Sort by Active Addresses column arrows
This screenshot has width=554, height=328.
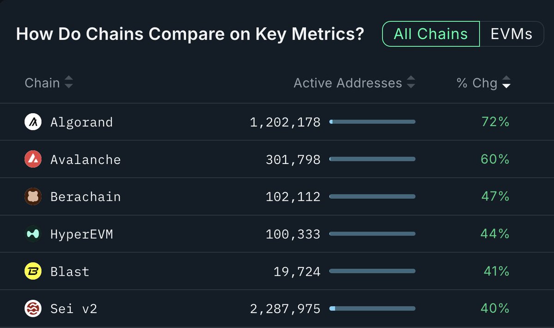click(x=410, y=83)
